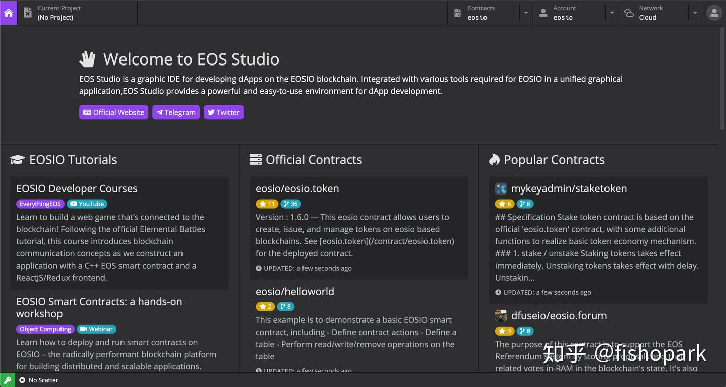726x387 pixels.
Task: Click the dfuseio avatar thumbnail
Action: (x=501, y=316)
